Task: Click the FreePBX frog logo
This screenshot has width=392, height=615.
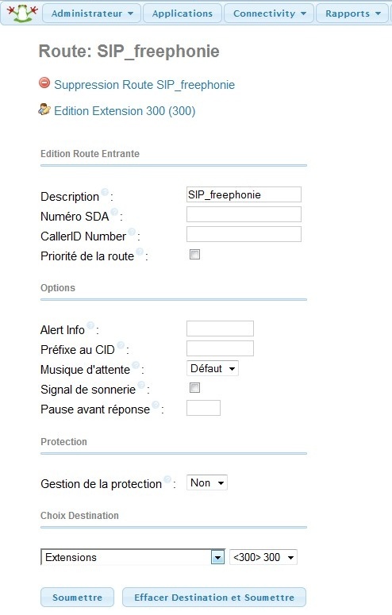Action: click(22, 13)
